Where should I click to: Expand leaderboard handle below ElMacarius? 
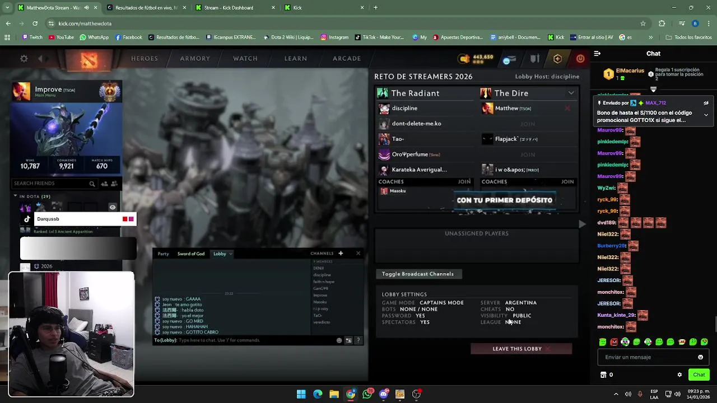click(653, 90)
